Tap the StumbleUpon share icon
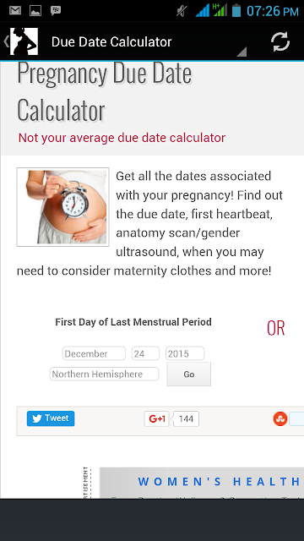304x541 pixels. 280,419
